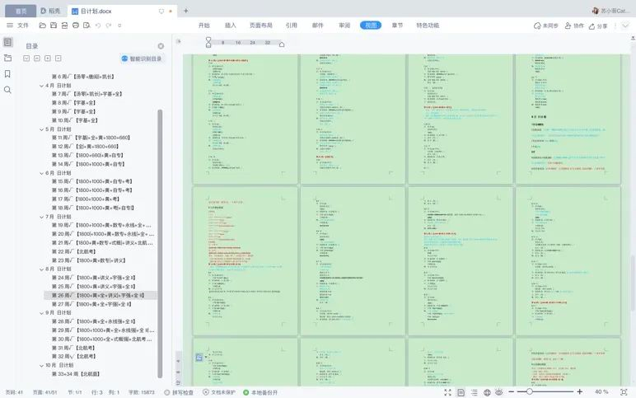Click the print icon in quick toolbar

pyautogui.click(x=76, y=26)
